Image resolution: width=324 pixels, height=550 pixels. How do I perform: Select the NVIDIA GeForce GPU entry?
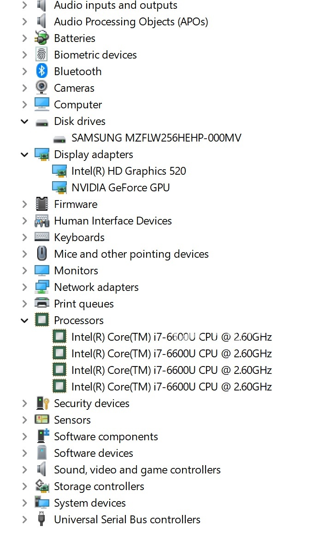tap(120, 187)
